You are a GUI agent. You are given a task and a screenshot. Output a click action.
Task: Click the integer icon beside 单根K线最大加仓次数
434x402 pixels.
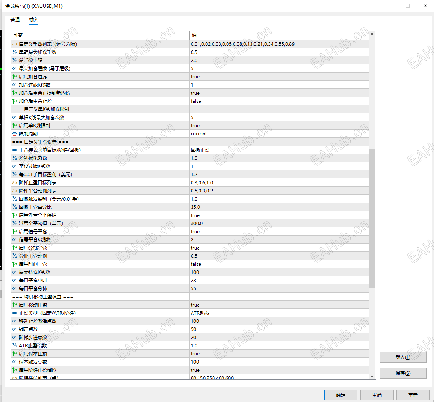(x=15, y=117)
